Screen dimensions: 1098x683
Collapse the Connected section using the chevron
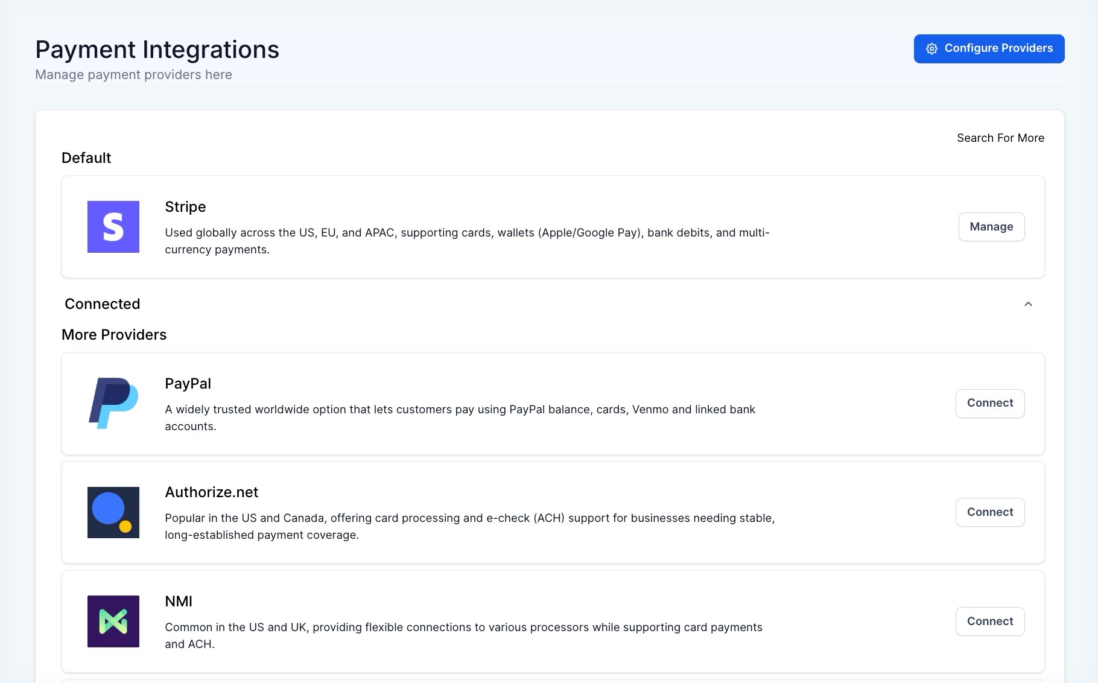1028,304
